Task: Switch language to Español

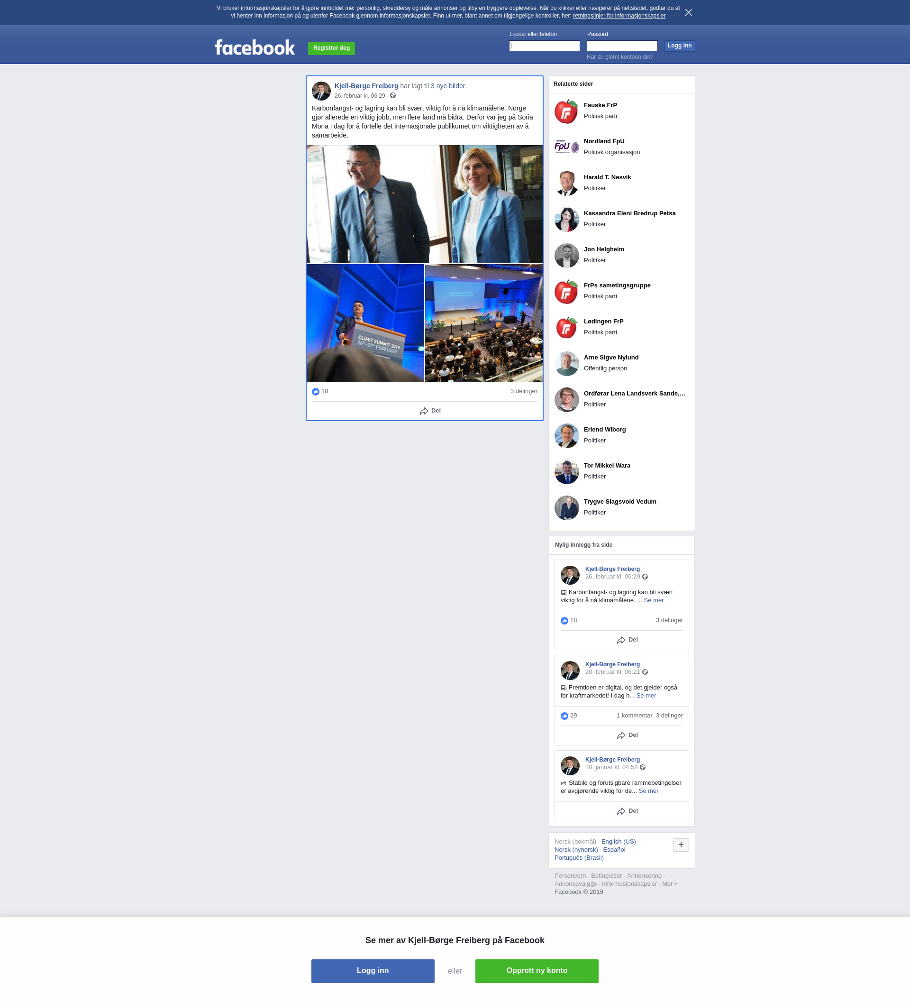Action: pyautogui.click(x=614, y=850)
